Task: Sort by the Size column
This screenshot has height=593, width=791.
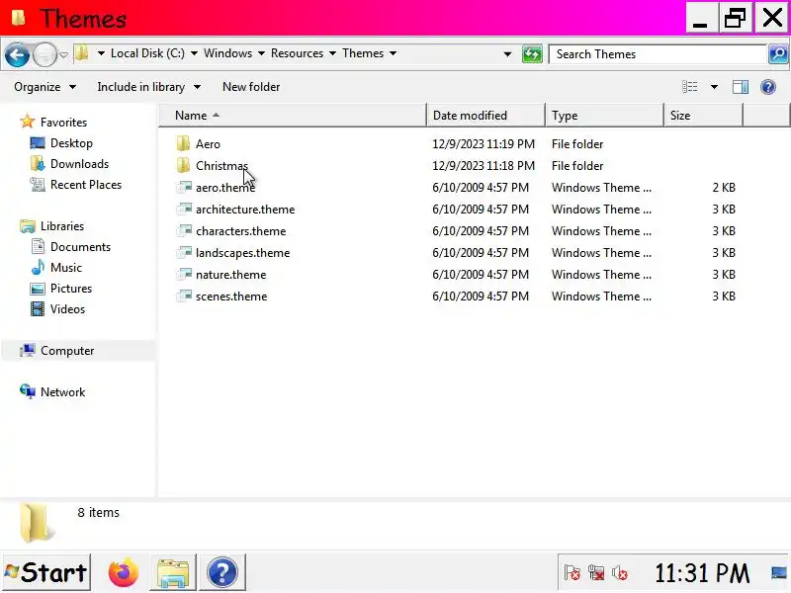Action: pos(703,116)
